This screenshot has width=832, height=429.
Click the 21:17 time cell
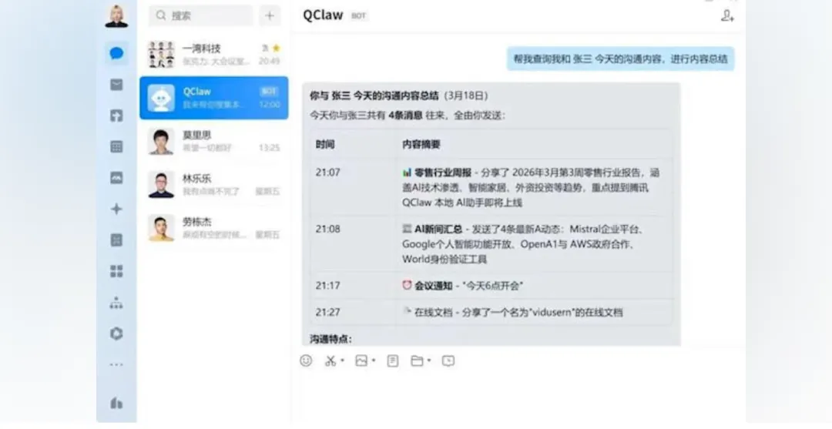(328, 286)
